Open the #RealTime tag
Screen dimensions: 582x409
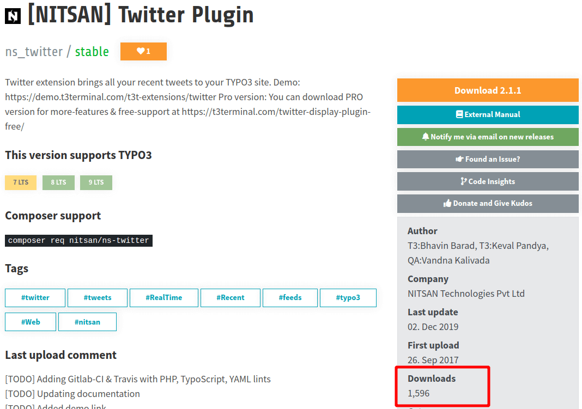pos(163,297)
